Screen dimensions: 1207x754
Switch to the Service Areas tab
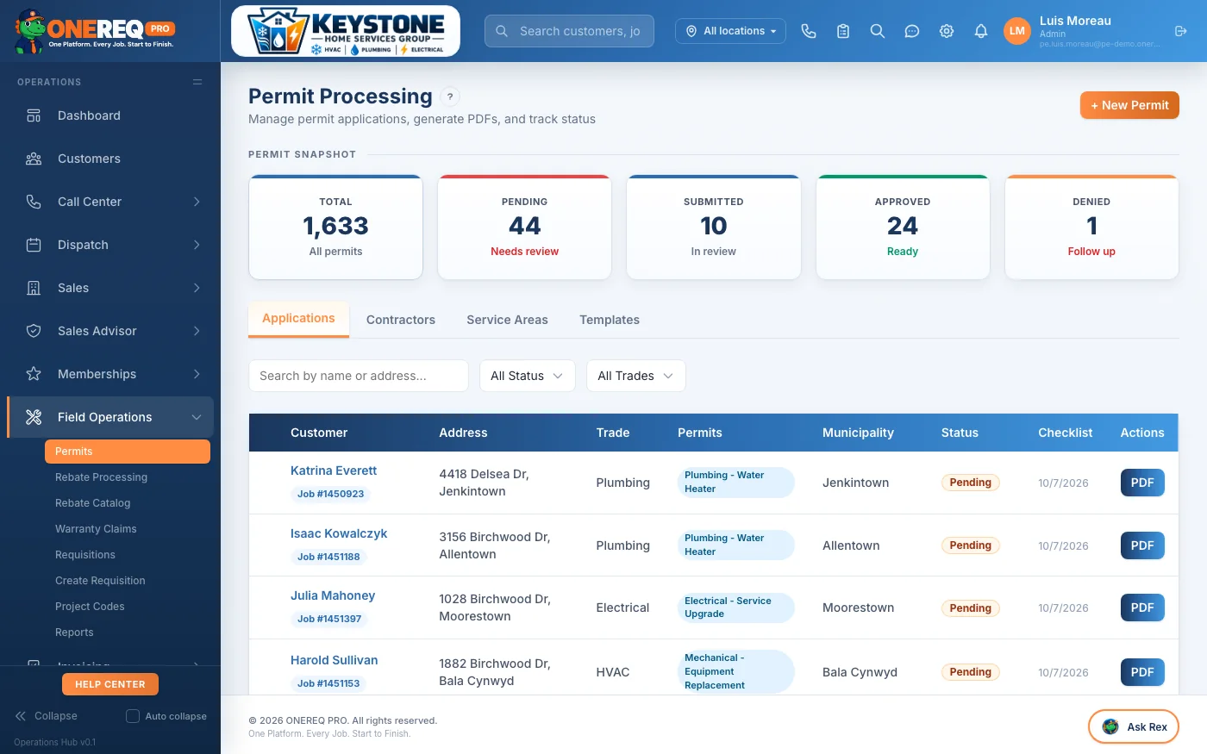click(x=507, y=320)
